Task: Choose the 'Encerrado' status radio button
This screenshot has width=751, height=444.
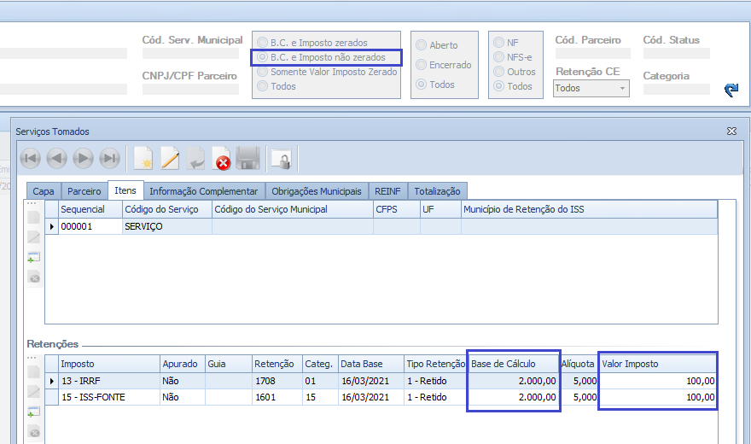Action: (421, 65)
